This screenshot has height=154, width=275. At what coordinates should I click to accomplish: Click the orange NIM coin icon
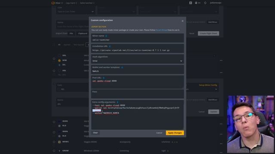(59, 60)
